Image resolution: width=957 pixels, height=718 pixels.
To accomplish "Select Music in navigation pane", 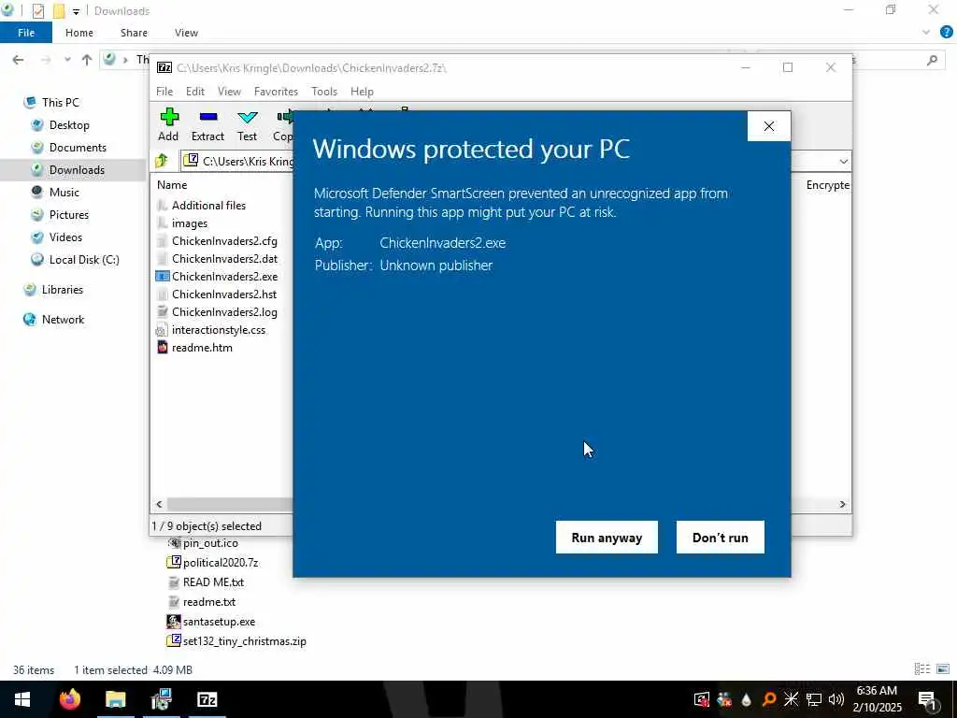I will (64, 193).
